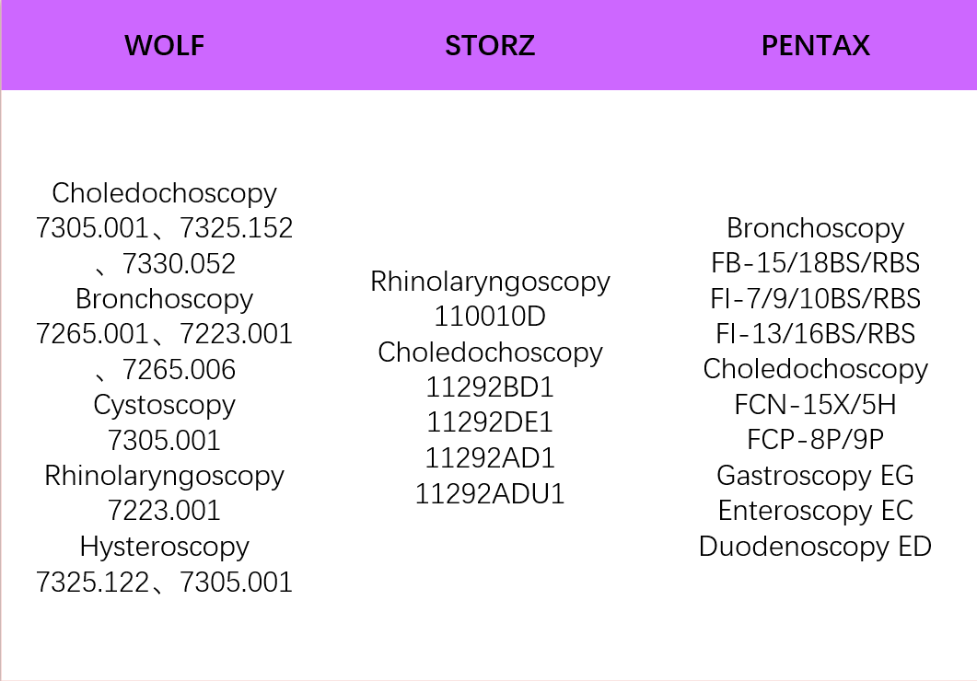This screenshot has width=977, height=681.
Task: Click Bronchoscopy in the PENTAX column
Action: (815, 228)
